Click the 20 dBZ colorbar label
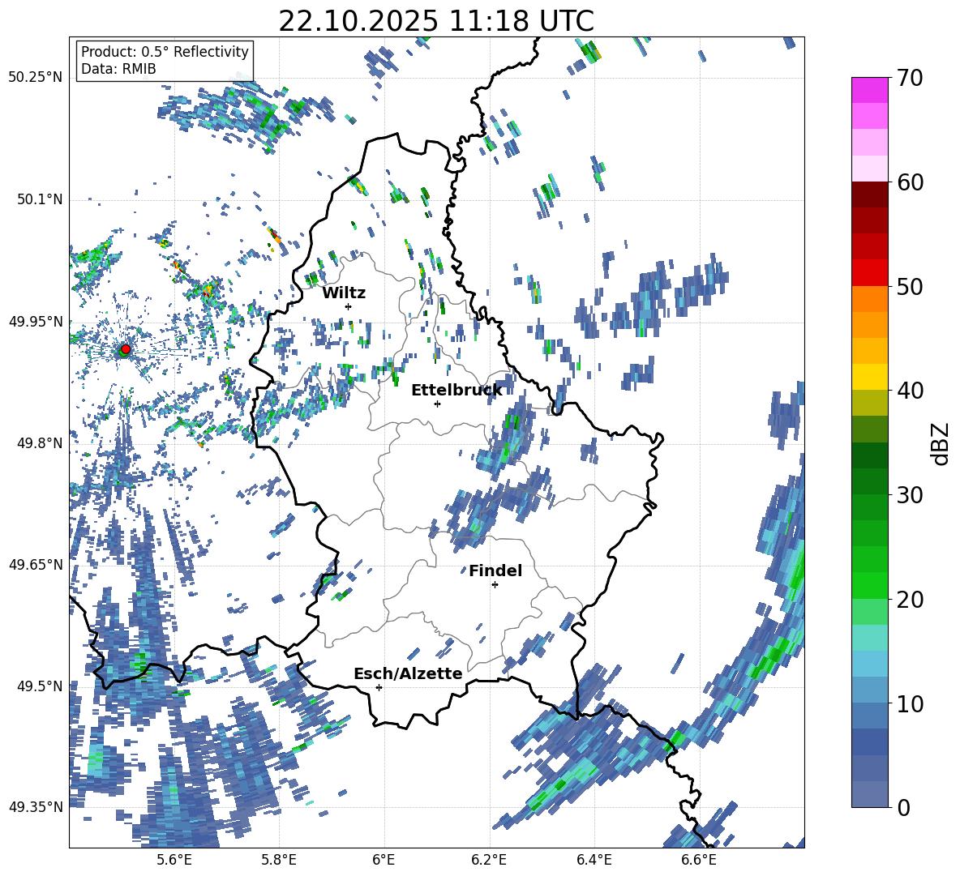Viewport: 960px width, 876px height. [909, 600]
